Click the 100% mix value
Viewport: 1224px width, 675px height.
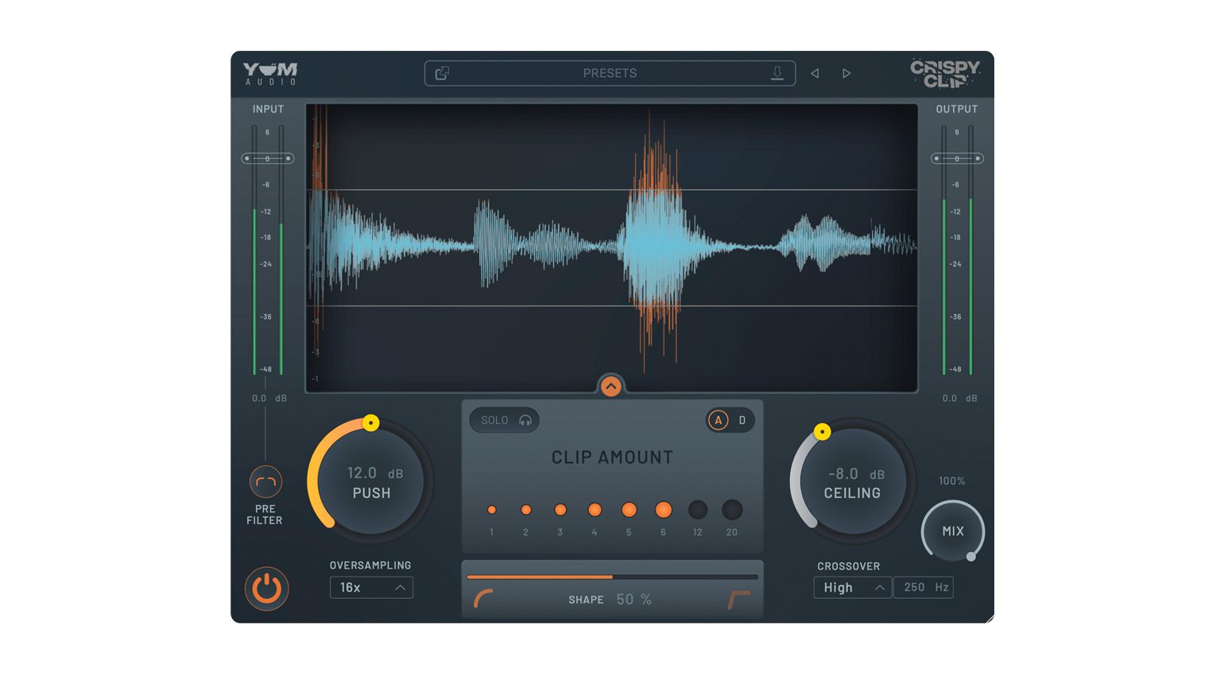click(952, 481)
